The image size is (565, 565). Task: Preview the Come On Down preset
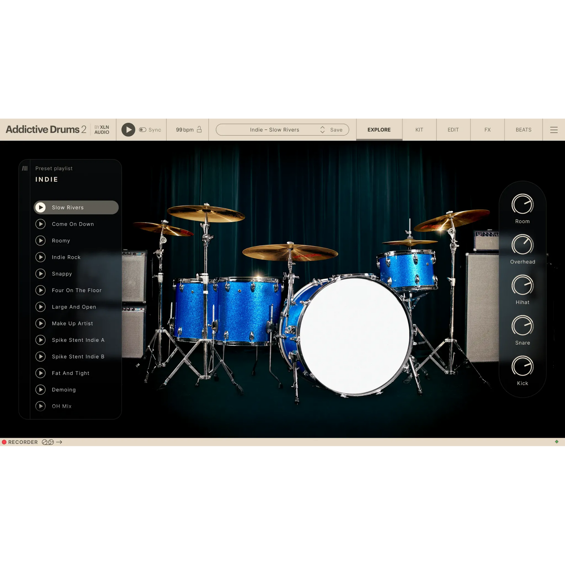41,224
